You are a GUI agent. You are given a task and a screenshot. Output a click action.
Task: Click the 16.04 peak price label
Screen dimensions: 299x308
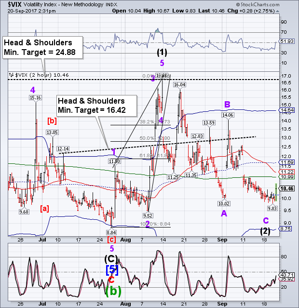[179, 84]
